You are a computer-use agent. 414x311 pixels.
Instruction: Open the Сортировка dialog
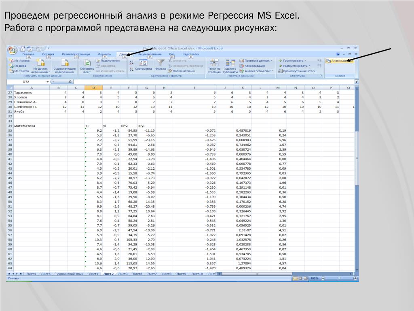[144, 65]
